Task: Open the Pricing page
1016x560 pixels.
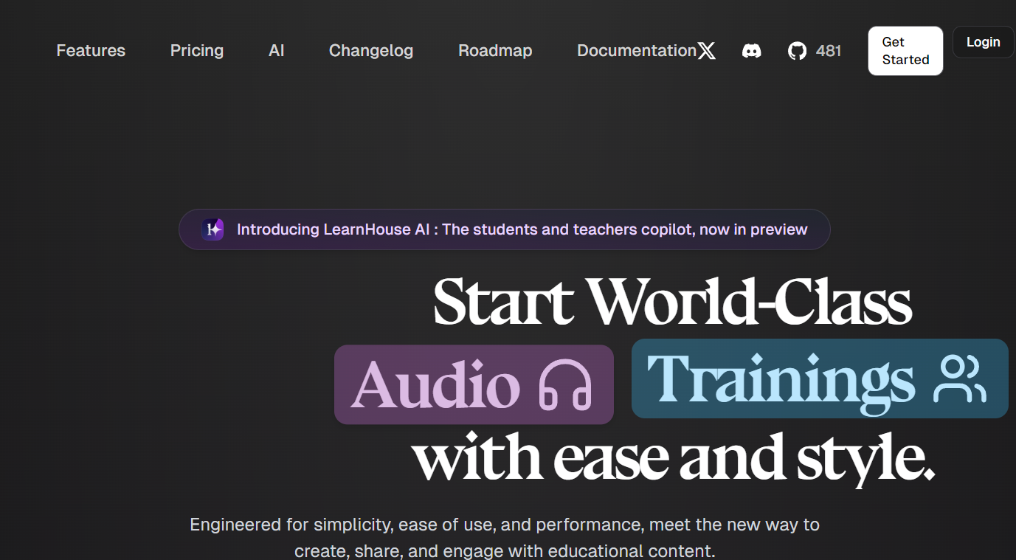Action: pyautogui.click(x=196, y=50)
